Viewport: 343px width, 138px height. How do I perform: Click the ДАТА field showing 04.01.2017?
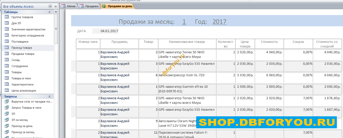(x=105, y=31)
